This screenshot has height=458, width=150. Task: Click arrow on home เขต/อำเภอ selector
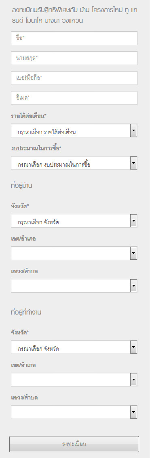pyautogui.click(x=134, y=253)
